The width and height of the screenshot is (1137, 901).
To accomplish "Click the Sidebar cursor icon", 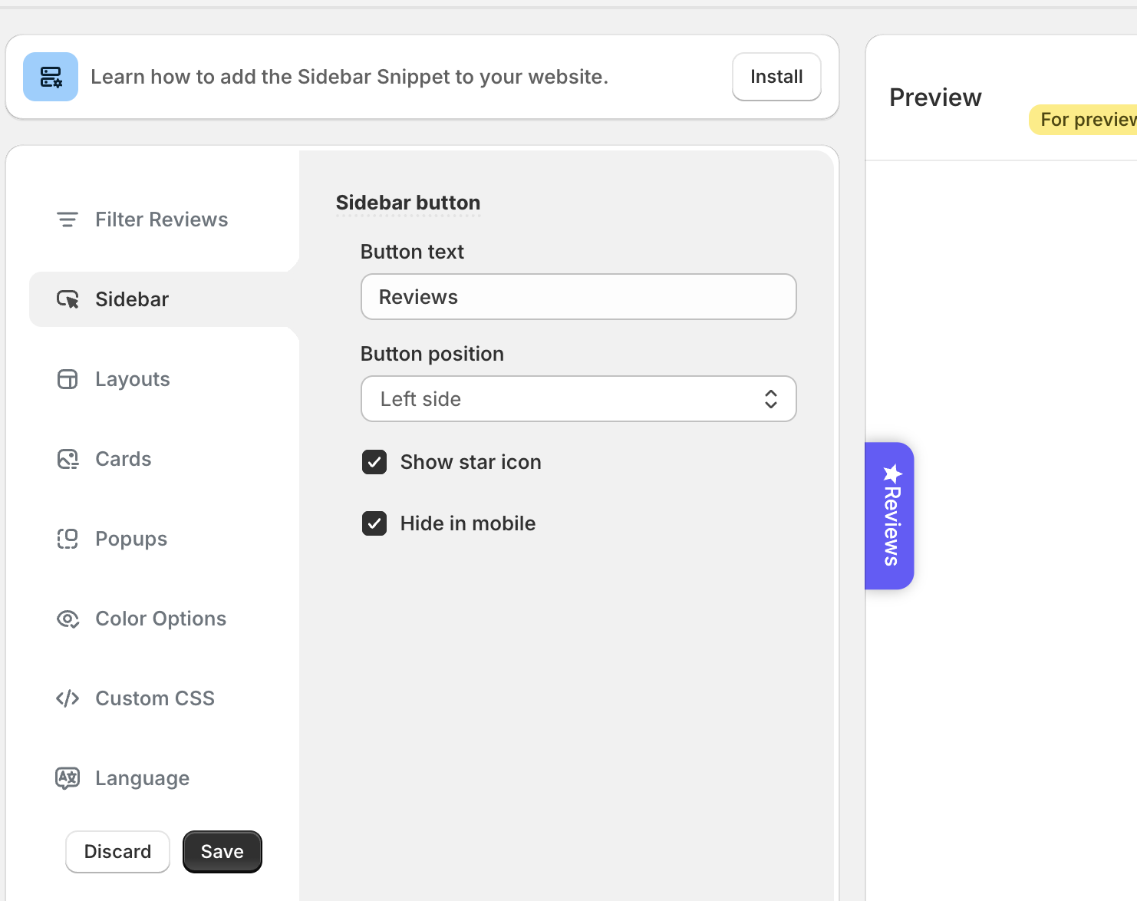I will coord(68,299).
